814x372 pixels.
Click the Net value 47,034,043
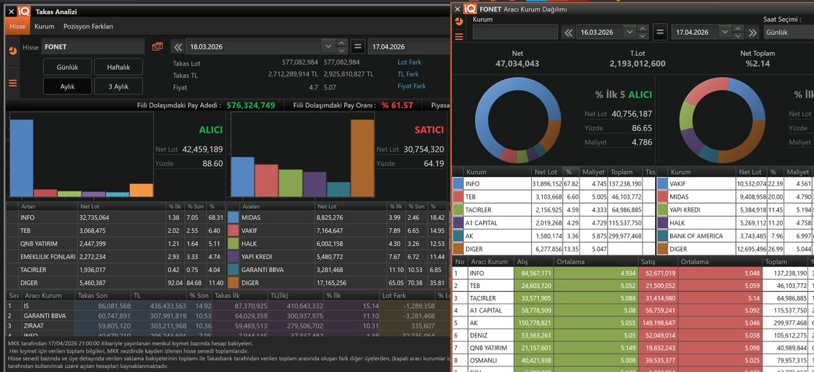tap(518, 64)
